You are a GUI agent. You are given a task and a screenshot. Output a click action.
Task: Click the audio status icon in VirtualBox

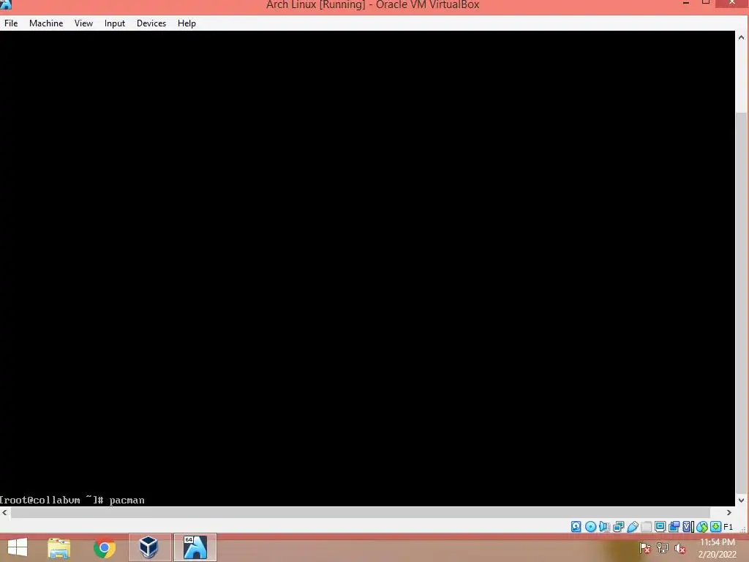coord(604,527)
